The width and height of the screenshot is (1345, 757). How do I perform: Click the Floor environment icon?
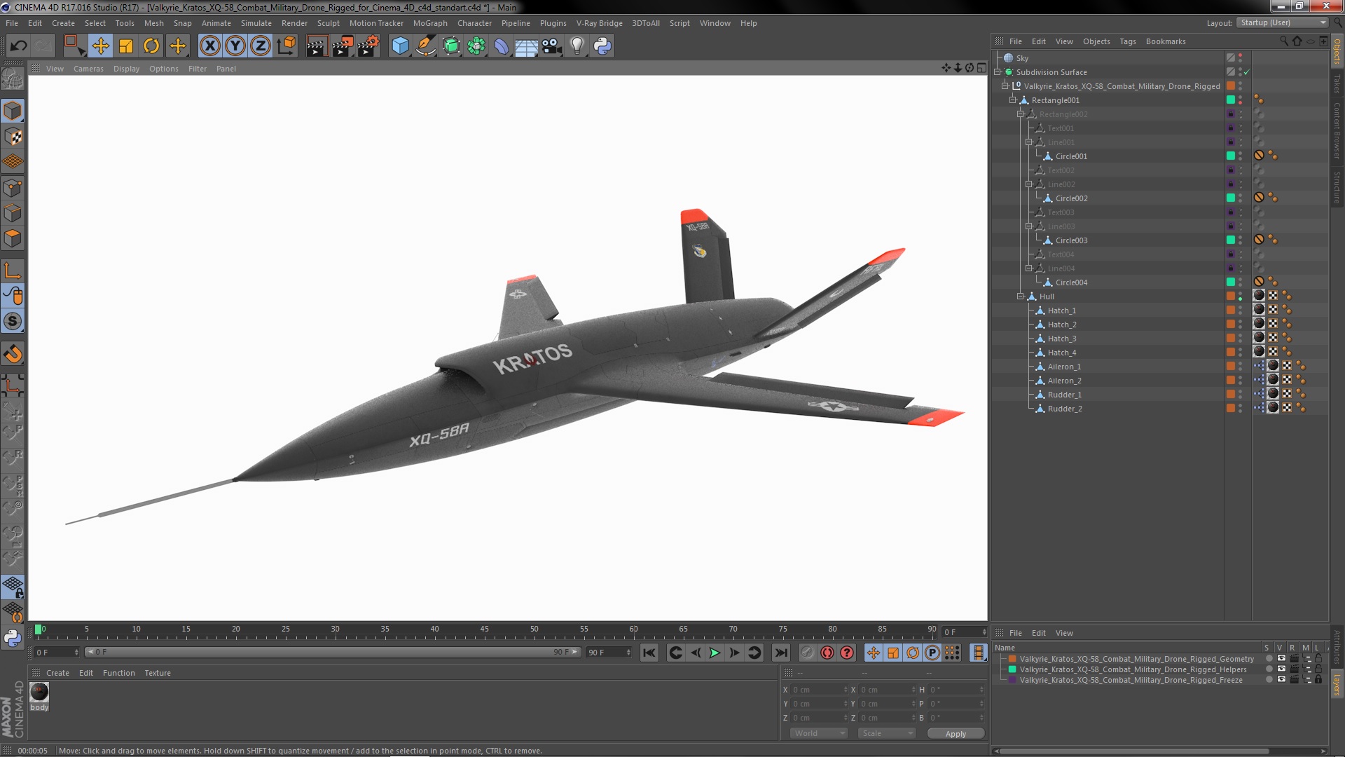526,46
